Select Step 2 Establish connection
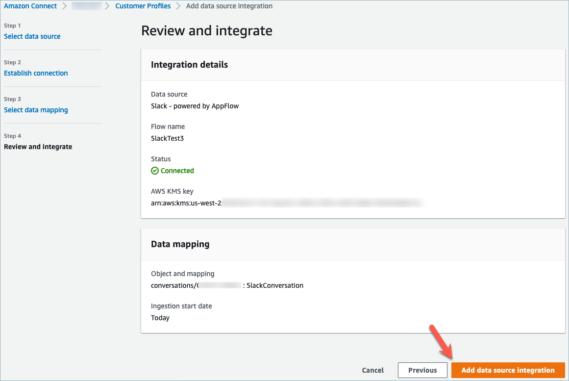Image resolution: width=569 pixels, height=381 pixels. 36,73
